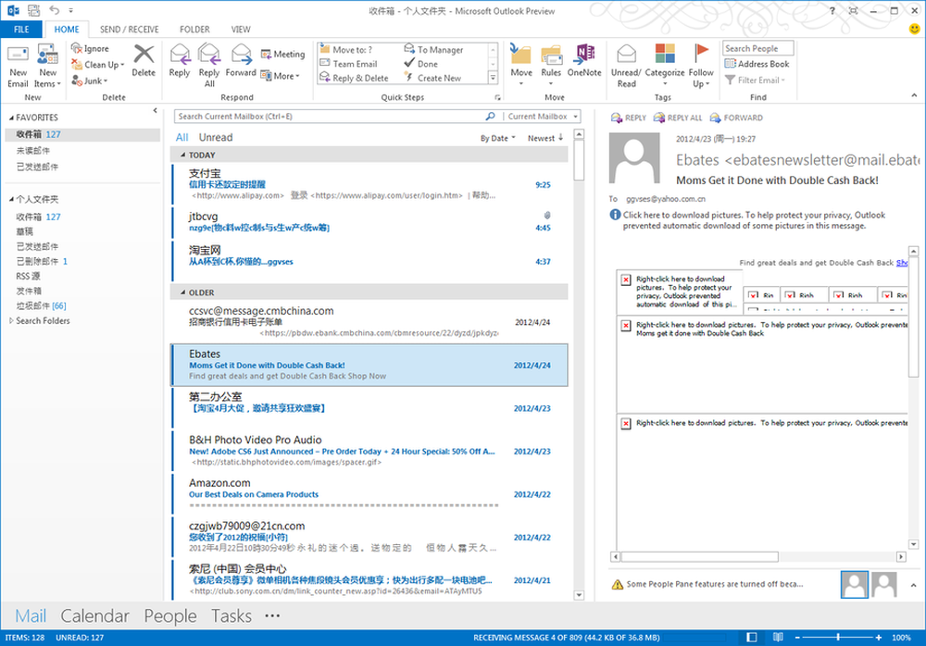This screenshot has width=926, height=646.
Task: Open the Follow Up flag menu
Action: pos(701,66)
